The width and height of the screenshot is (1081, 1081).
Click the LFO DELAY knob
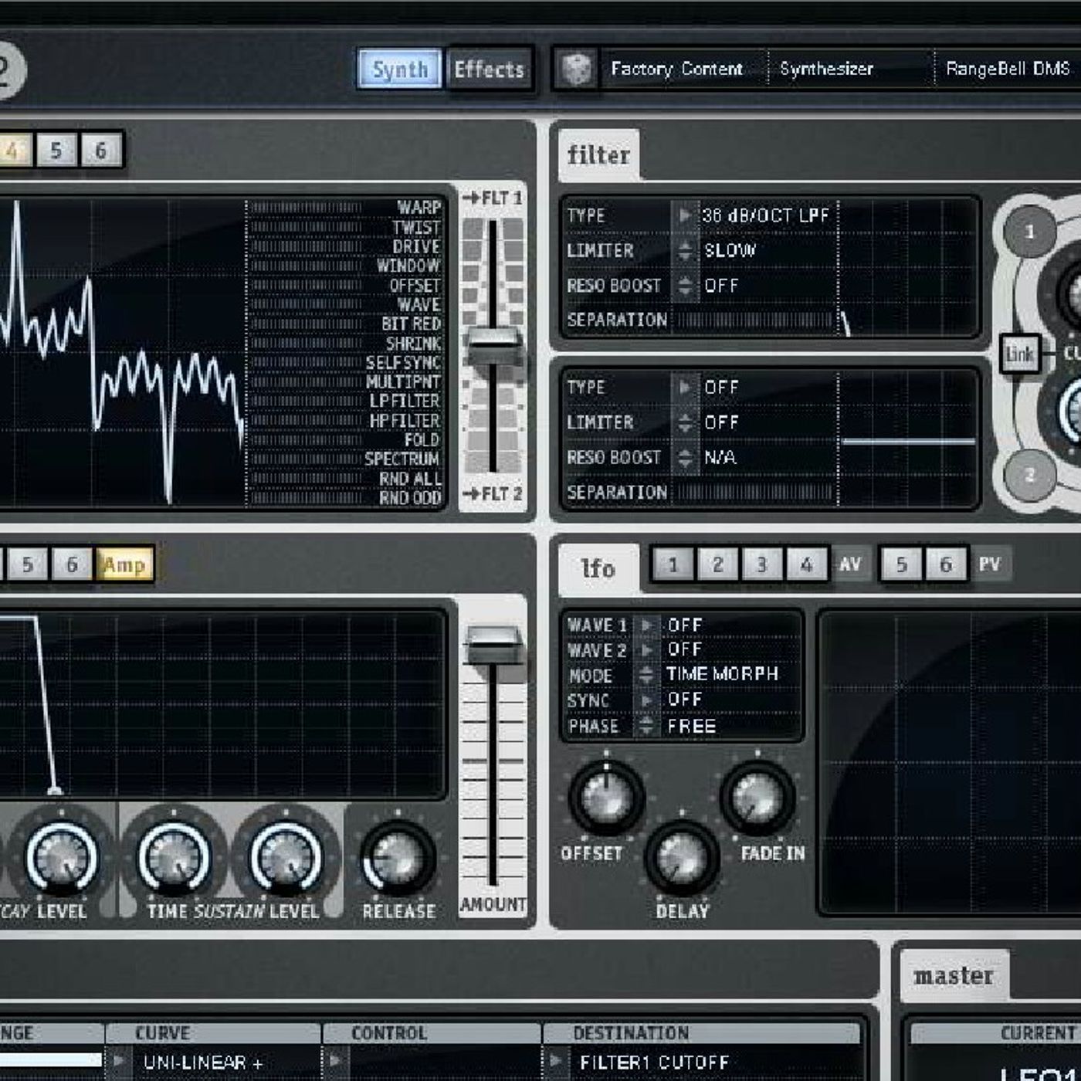pyautogui.click(x=682, y=857)
